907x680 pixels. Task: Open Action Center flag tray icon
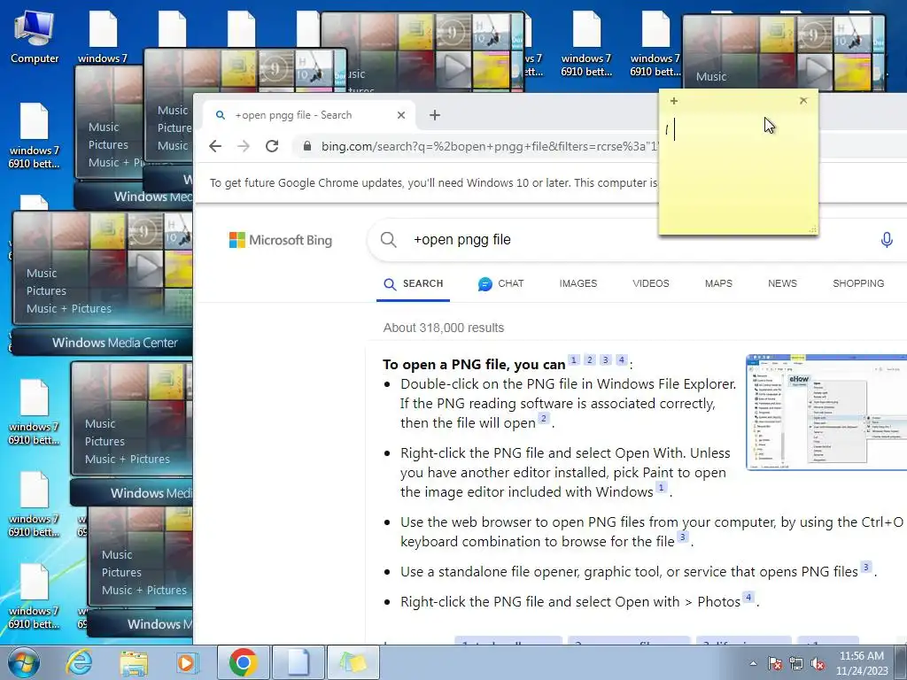(x=775, y=663)
